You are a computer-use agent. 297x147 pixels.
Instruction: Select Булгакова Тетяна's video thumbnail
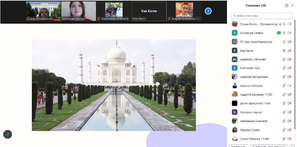click(x=74, y=11)
